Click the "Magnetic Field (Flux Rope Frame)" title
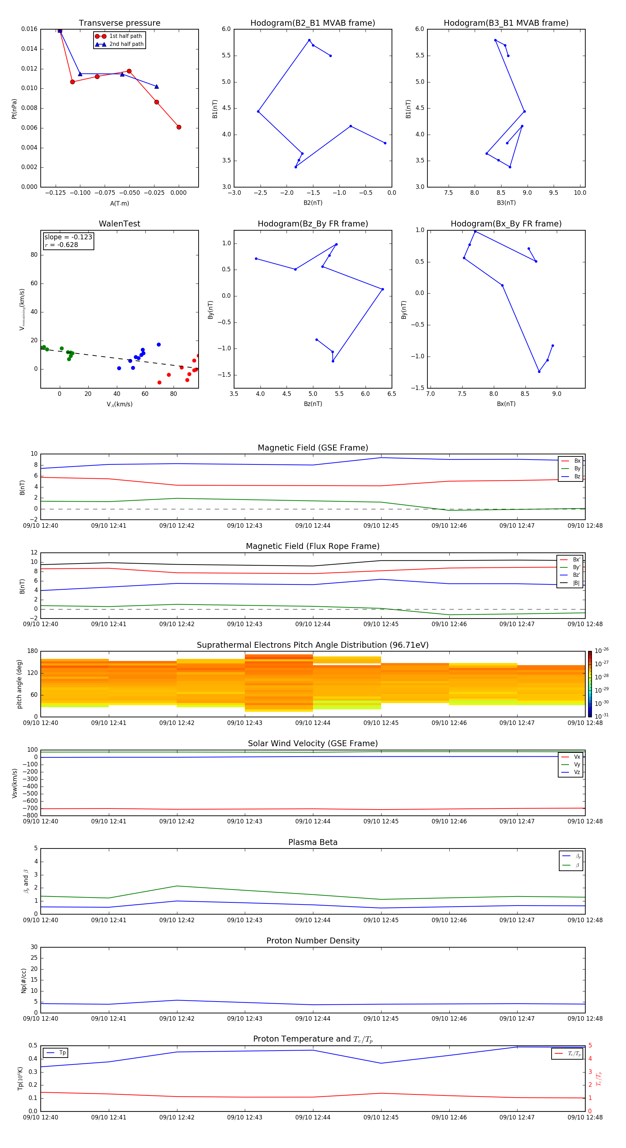626x1148 pixels. point(313,547)
